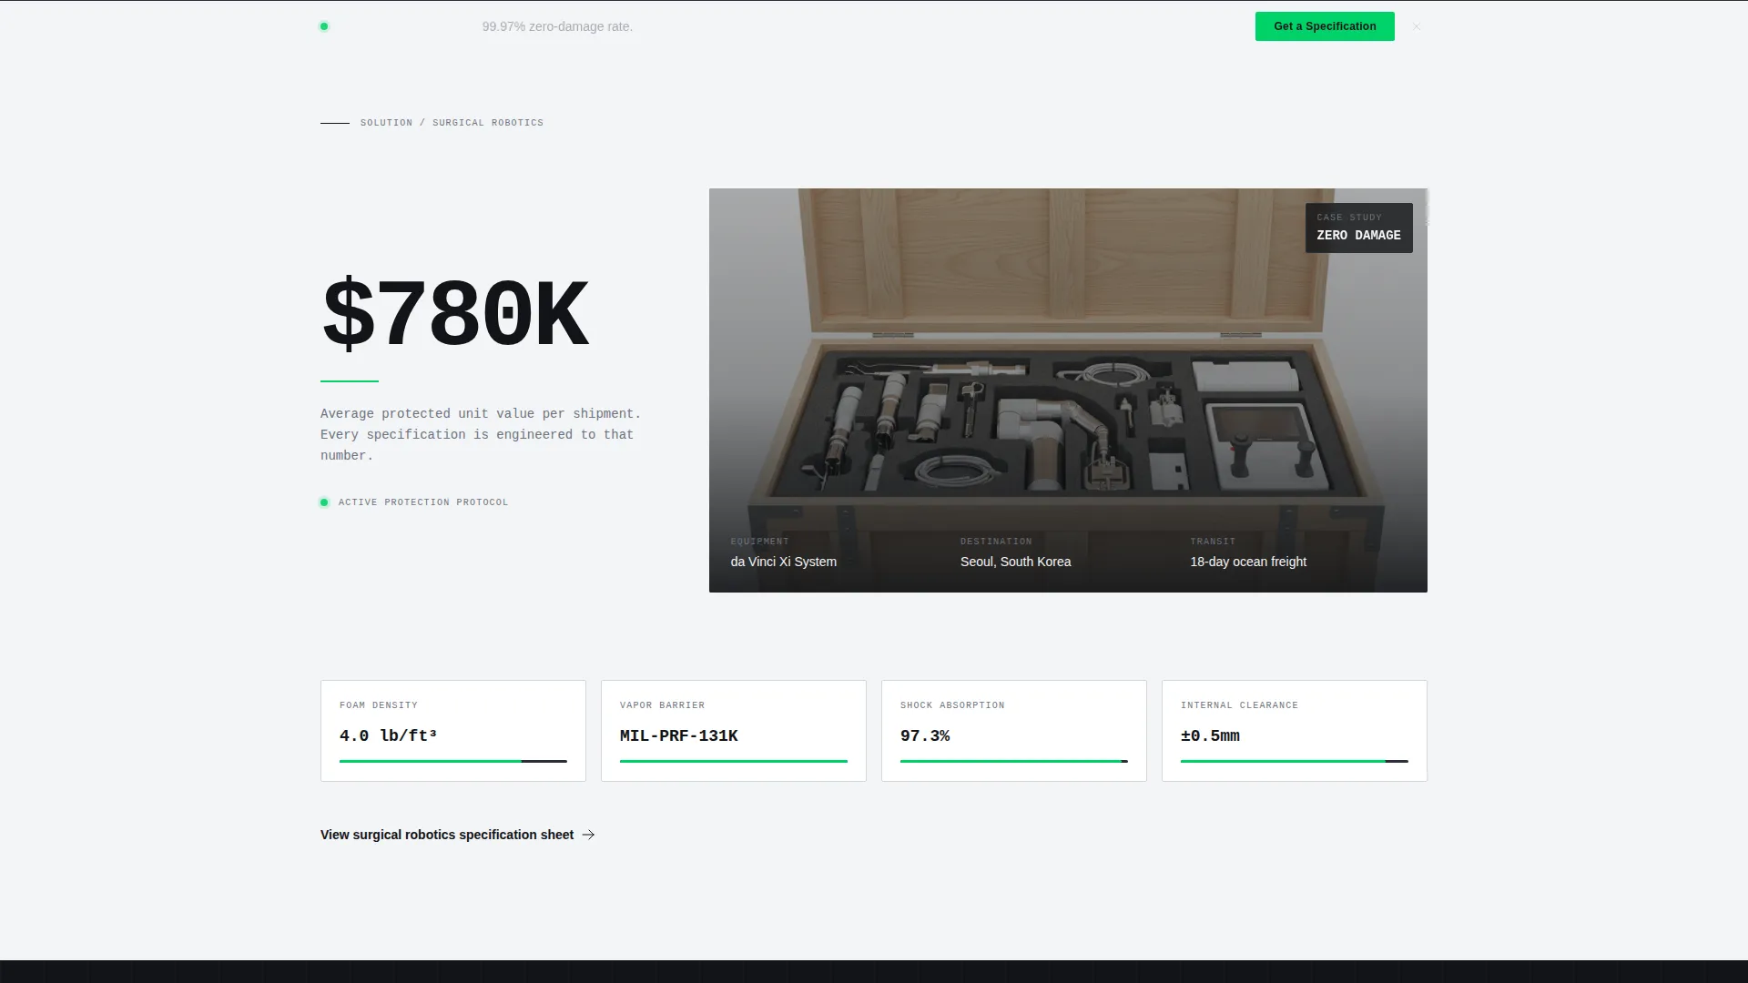Click the Average protected unit value description
The image size is (1748, 983).
[x=481, y=434]
